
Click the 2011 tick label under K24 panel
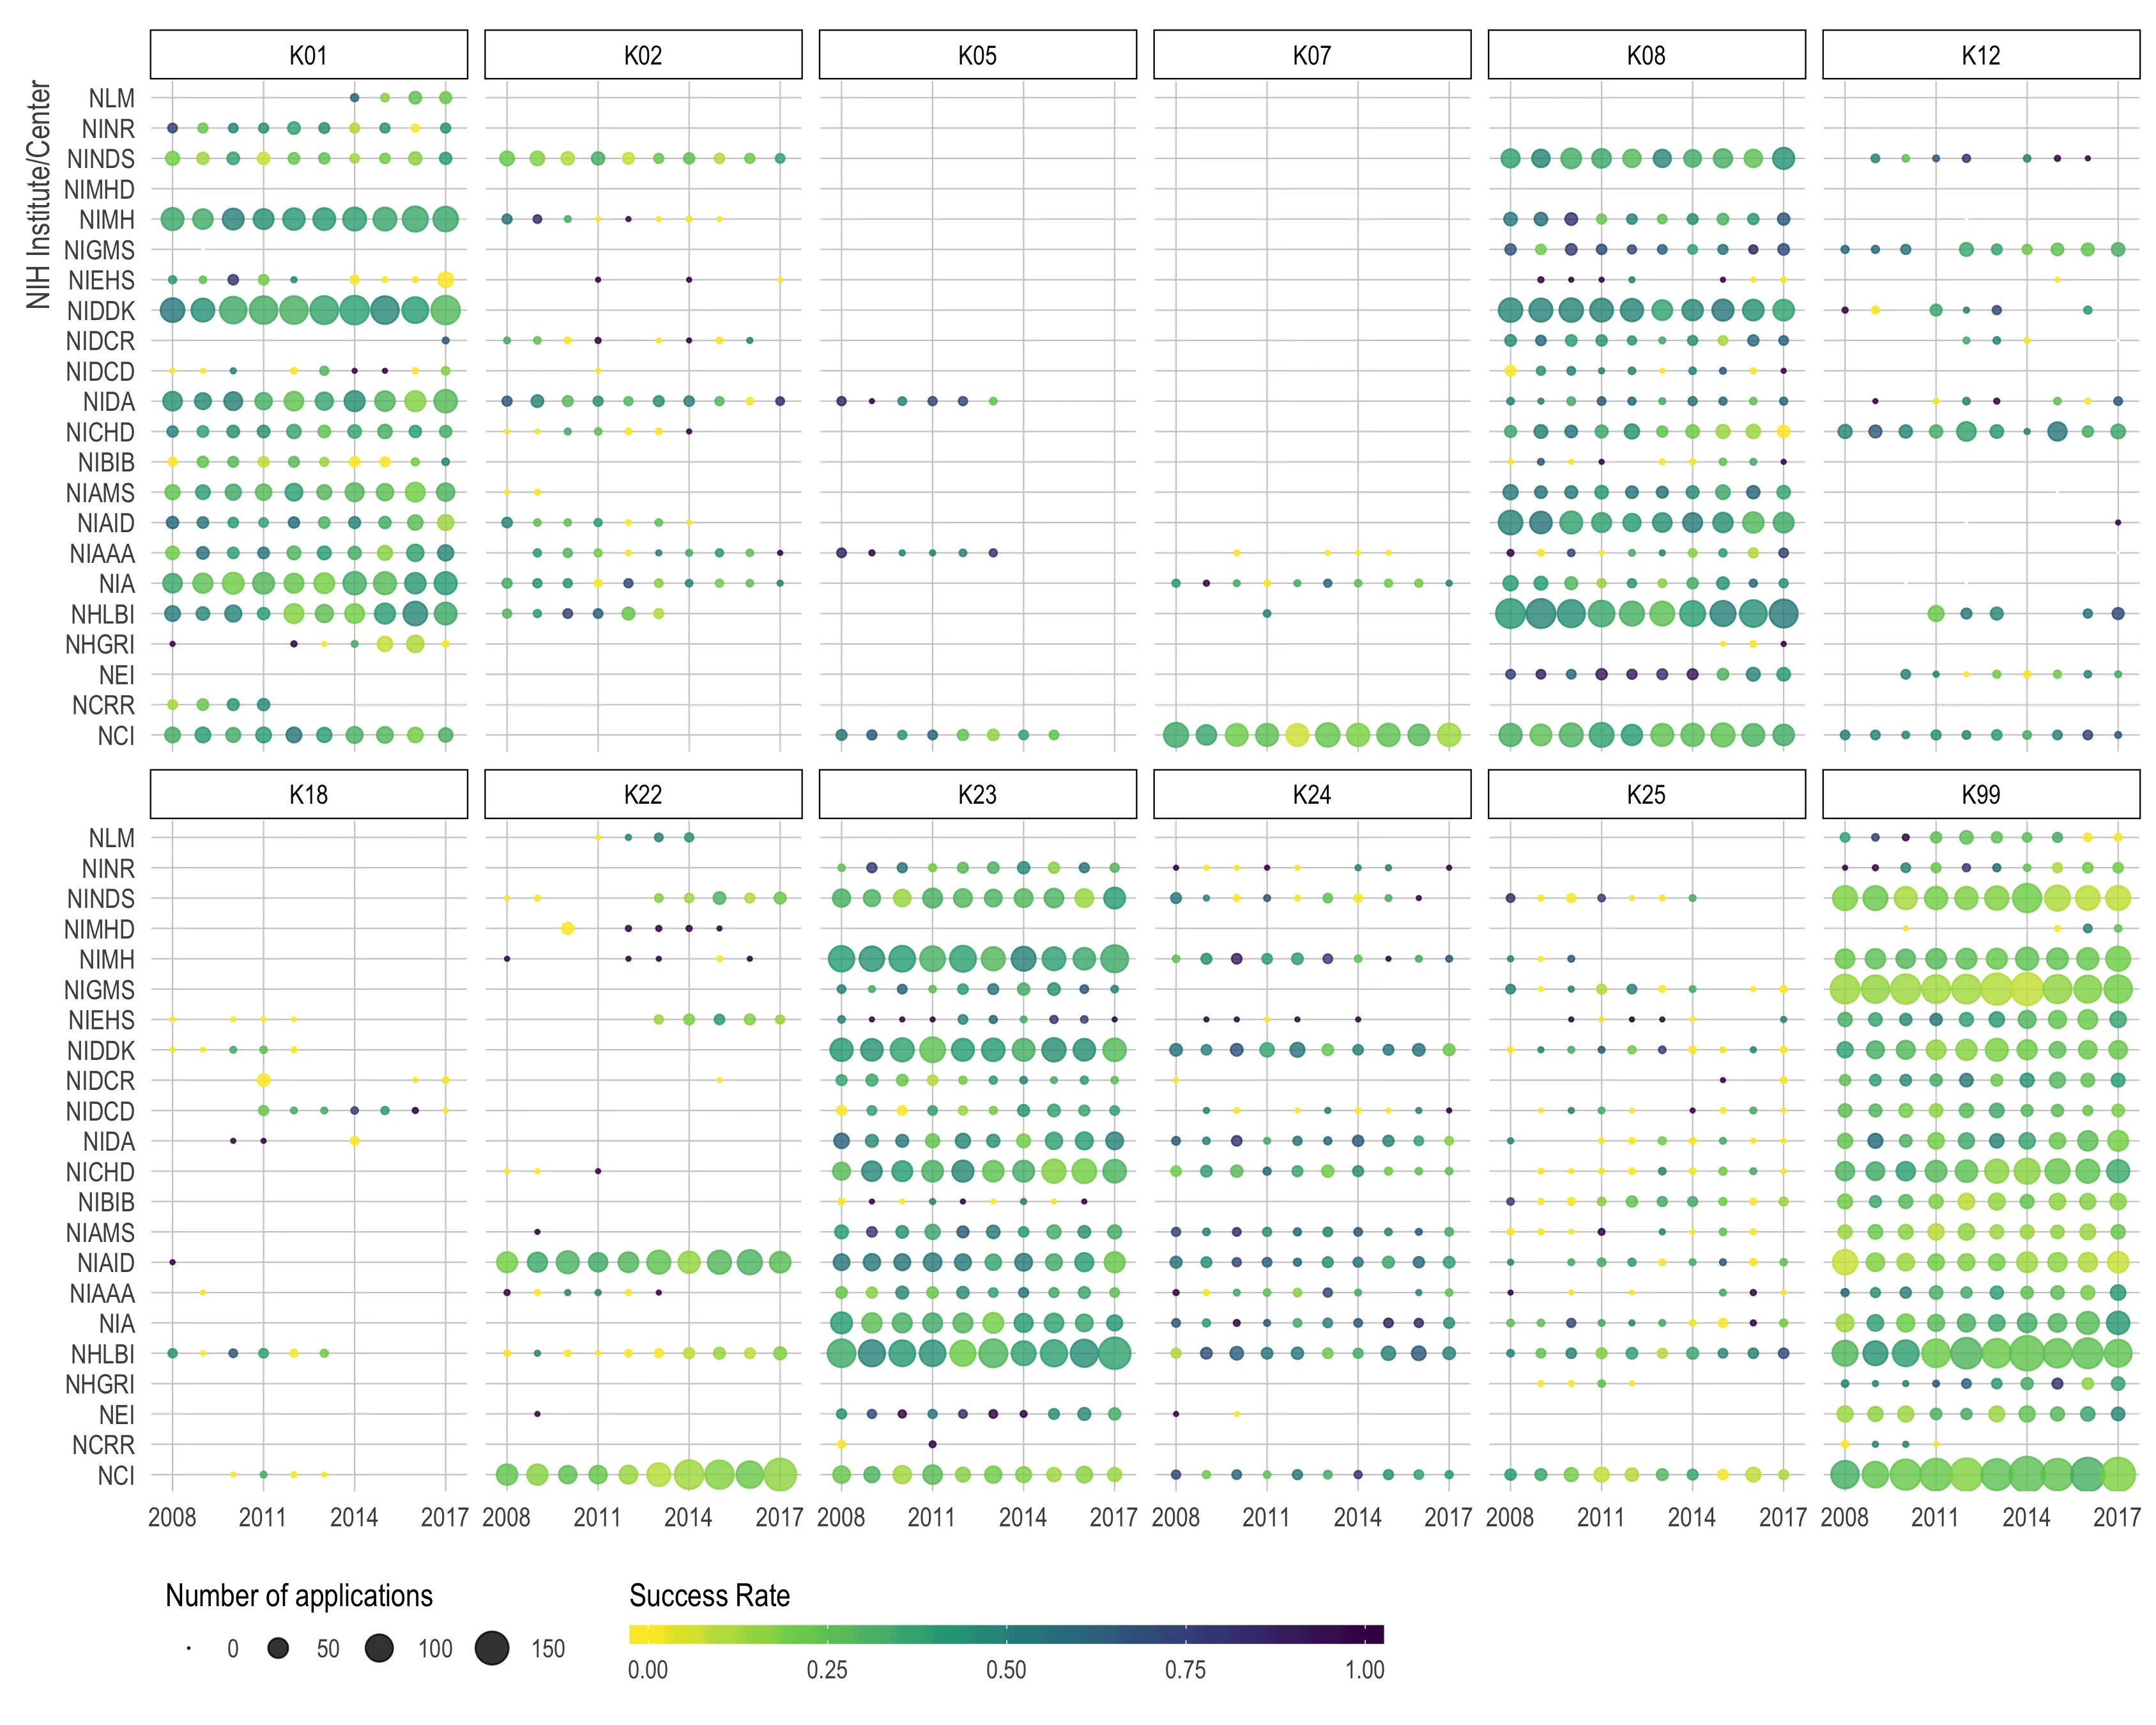1266,1517
